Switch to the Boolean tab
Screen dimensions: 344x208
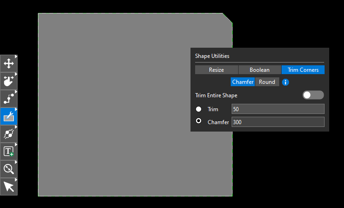tap(259, 69)
